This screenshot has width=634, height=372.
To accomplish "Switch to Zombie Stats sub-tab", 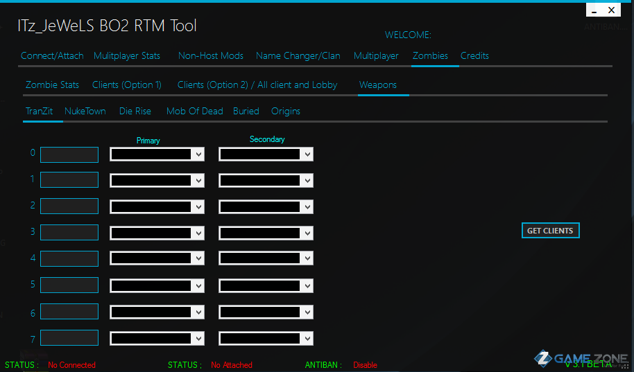I will (52, 85).
